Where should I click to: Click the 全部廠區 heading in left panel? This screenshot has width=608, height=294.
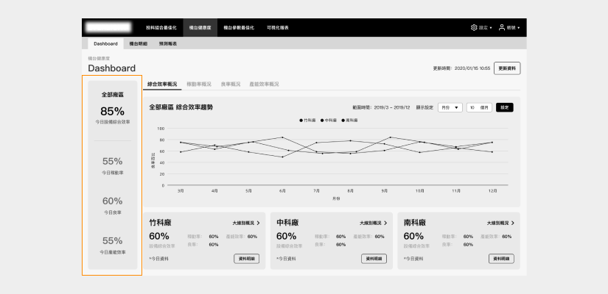click(113, 94)
